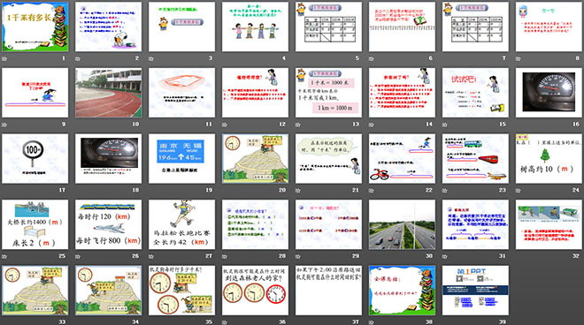Preview animation via star icon under slide 6
Screen dimensions: 584x325
point(372,59)
